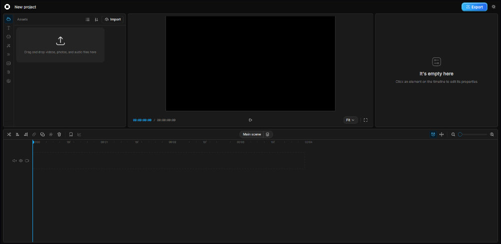The image size is (501, 244).
Task: Open the Text tool sidebar tab
Action: [8, 28]
